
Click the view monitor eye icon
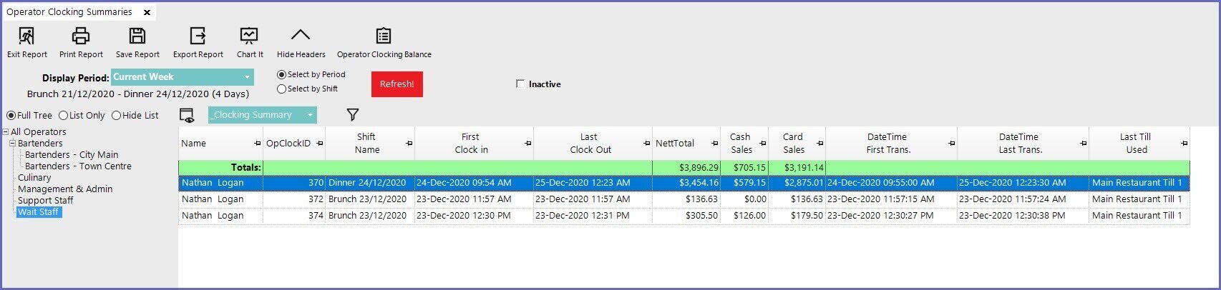pos(187,116)
